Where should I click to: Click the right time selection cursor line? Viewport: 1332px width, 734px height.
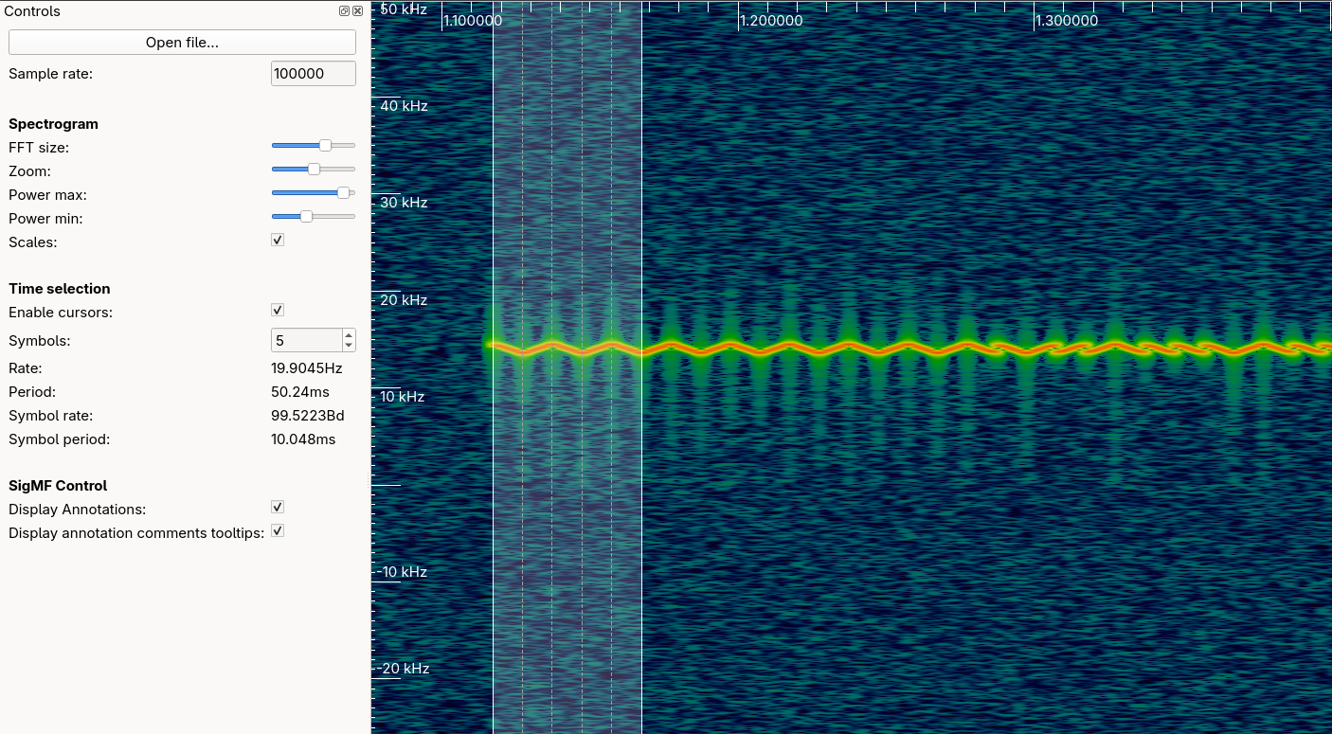point(641,474)
